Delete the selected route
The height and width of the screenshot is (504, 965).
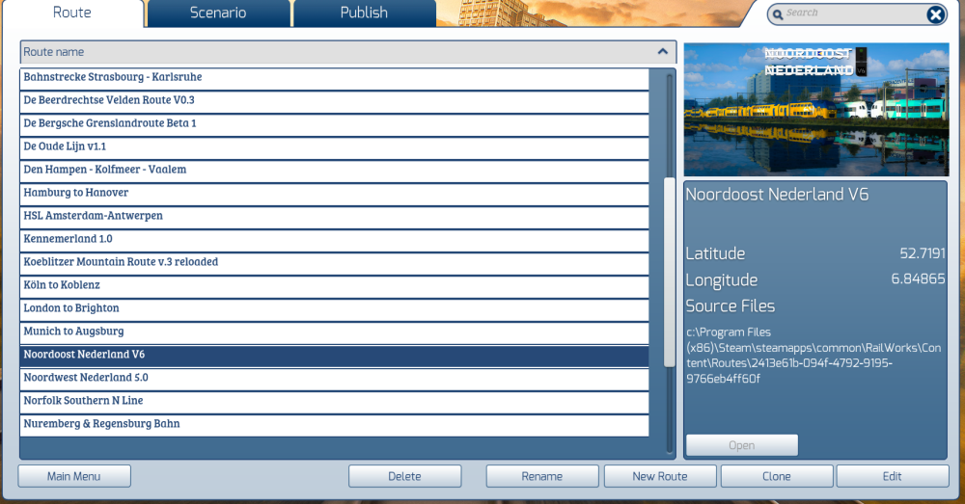click(404, 476)
